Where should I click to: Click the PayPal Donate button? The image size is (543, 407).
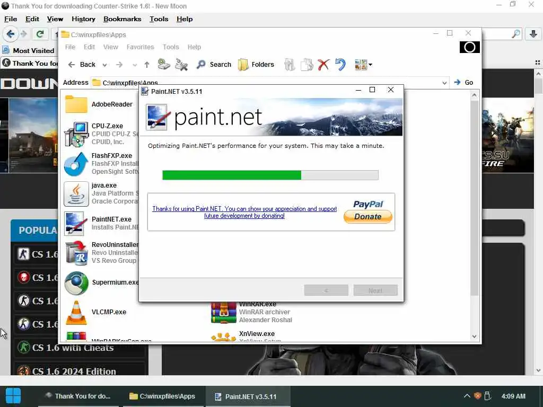point(368,216)
